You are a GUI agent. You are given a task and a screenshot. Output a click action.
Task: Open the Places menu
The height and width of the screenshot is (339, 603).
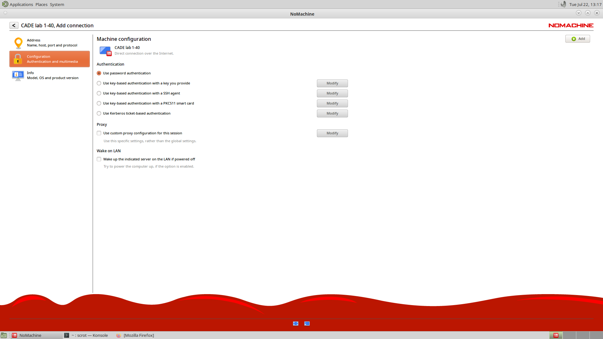41,4
